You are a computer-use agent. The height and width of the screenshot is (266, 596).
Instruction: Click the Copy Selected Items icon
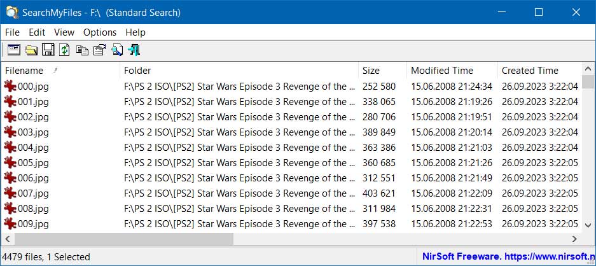(82, 50)
